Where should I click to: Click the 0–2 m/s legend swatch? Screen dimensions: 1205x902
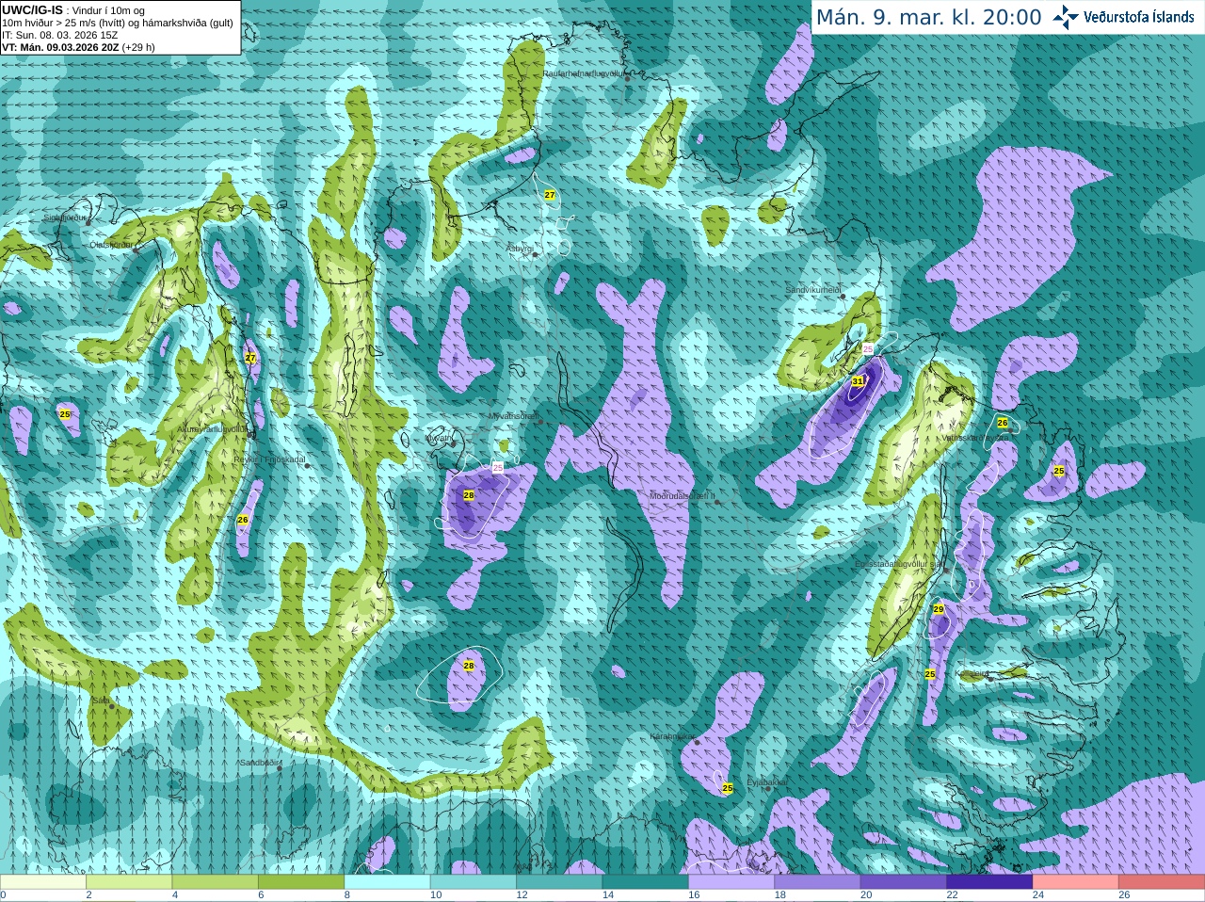[x=43, y=881]
